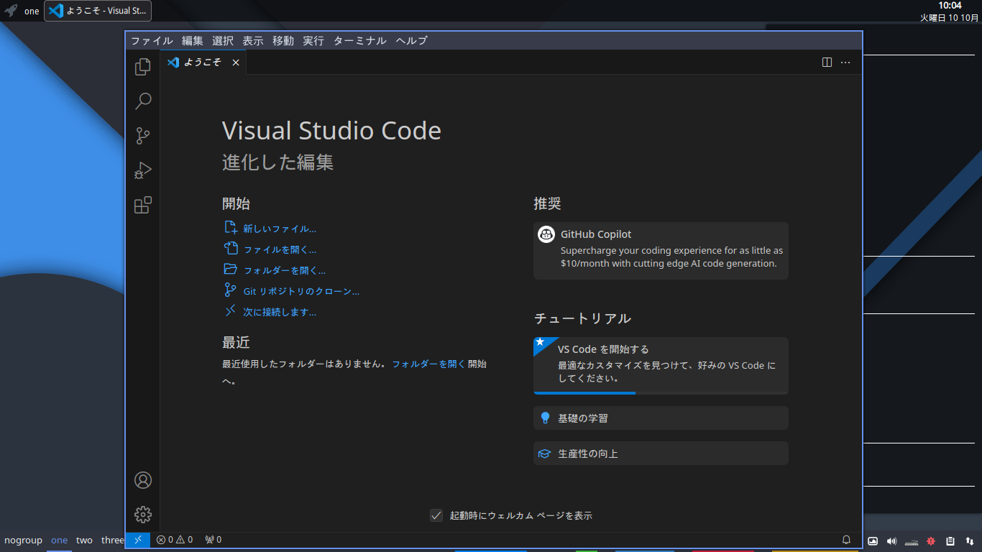Switch to workspace three

(113, 540)
